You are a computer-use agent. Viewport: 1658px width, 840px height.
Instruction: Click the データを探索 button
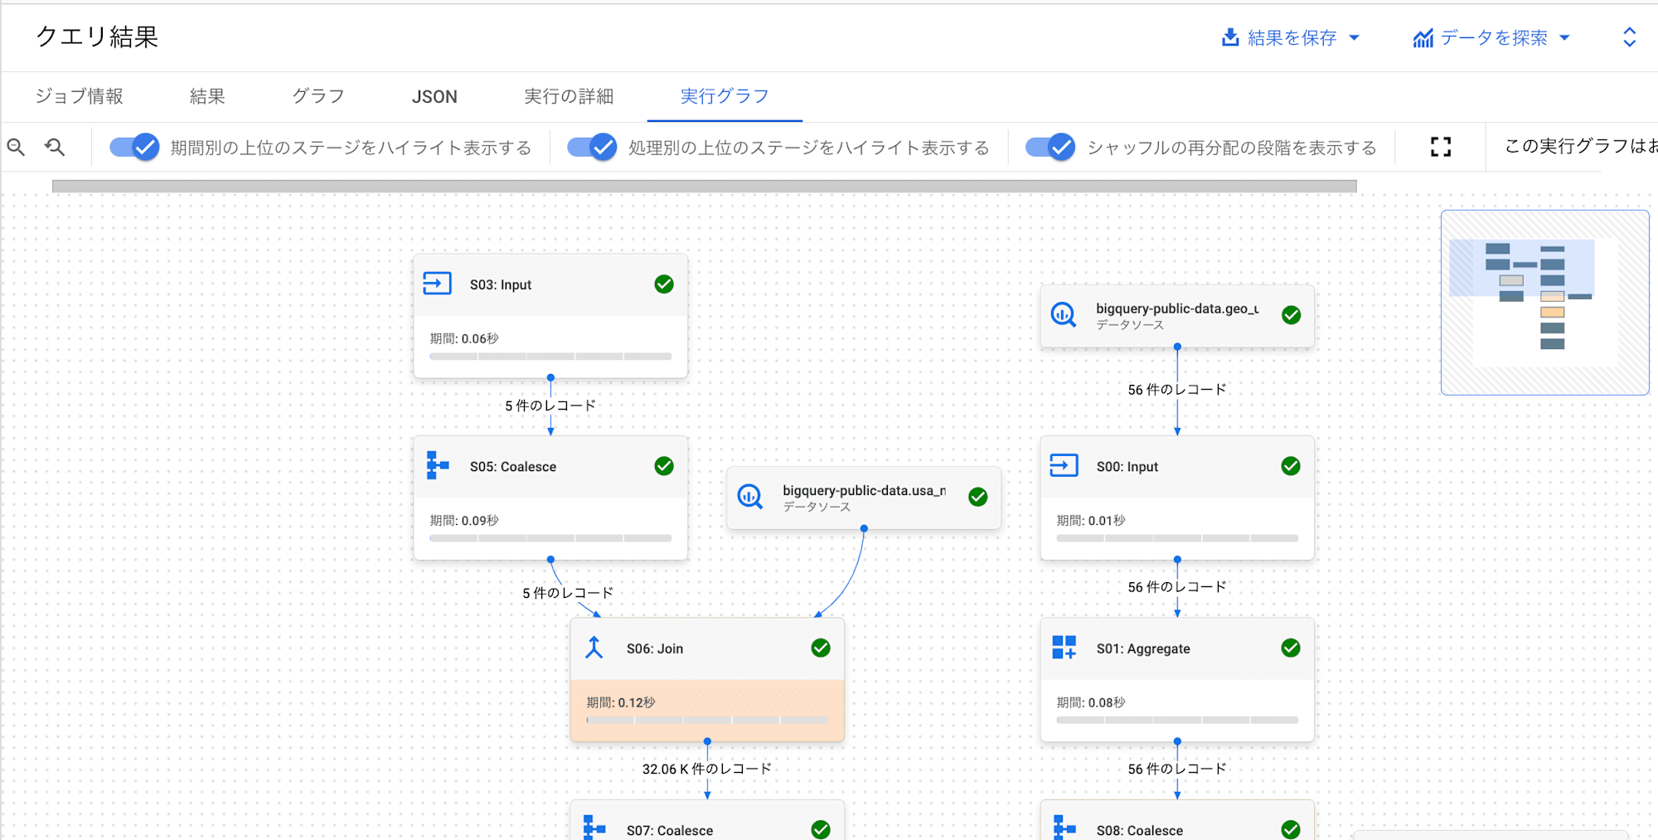click(x=1491, y=37)
